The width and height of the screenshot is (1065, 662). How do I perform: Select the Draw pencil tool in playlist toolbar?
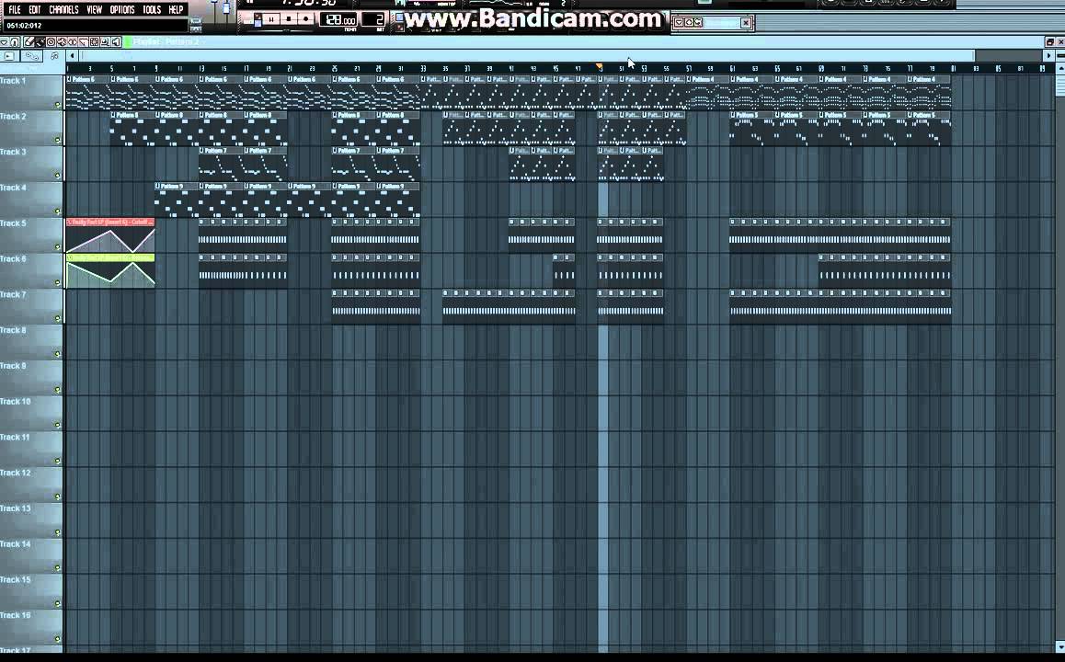[x=29, y=42]
